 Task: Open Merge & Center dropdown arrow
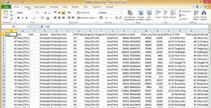point(96,18)
